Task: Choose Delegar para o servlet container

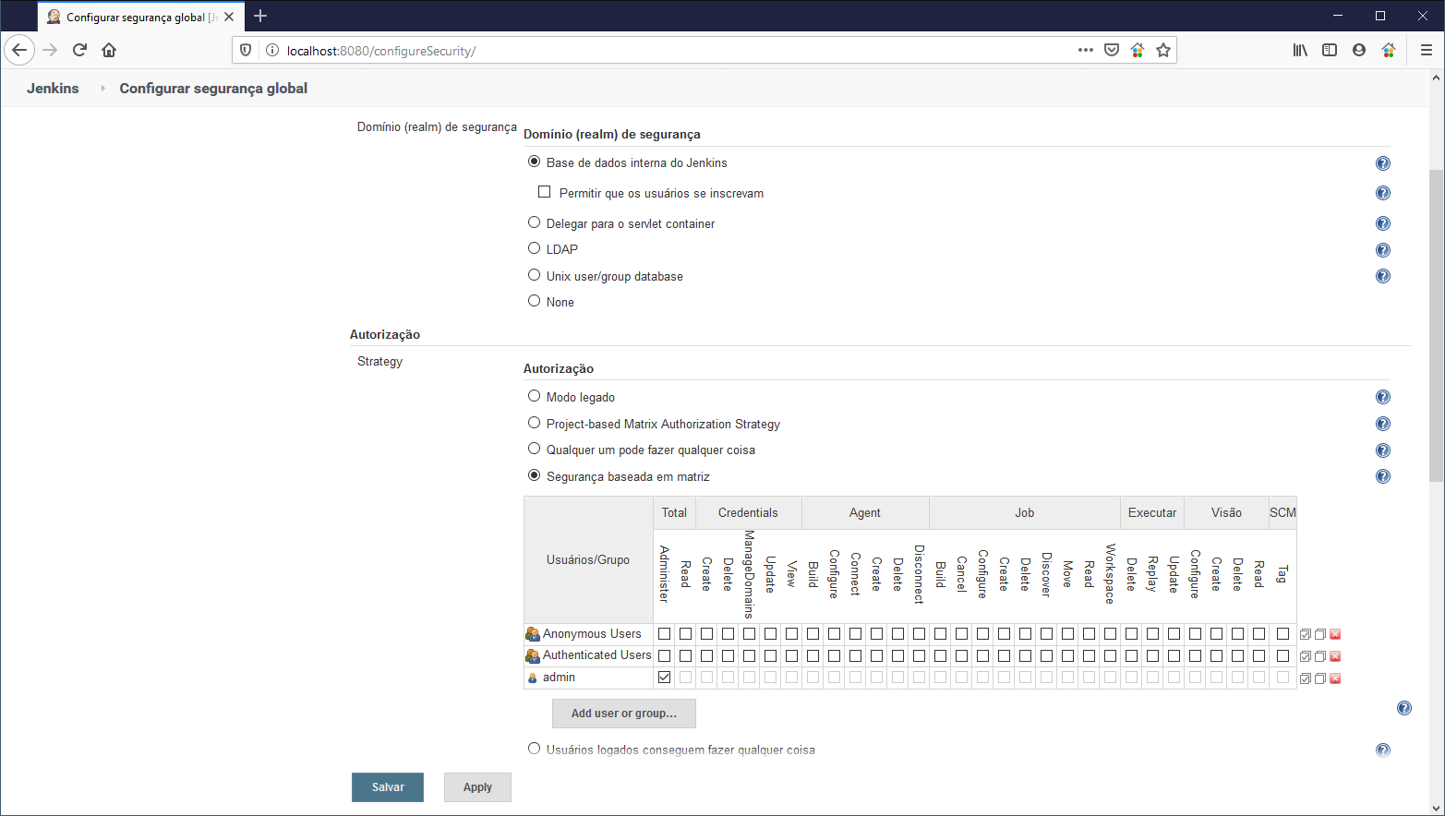Action: [534, 222]
